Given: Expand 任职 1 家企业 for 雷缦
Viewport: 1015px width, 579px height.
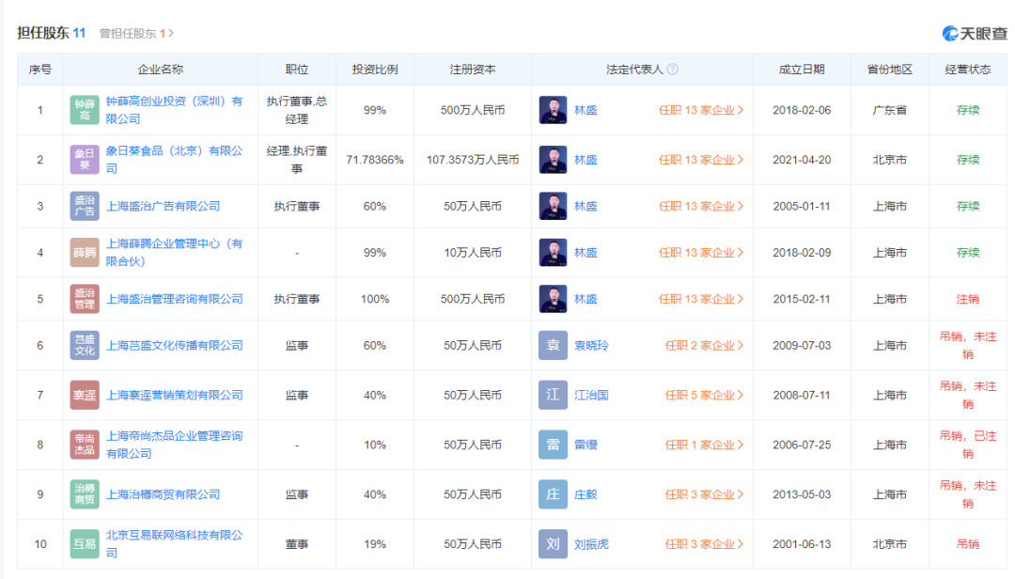Looking at the screenshot, I should (x=704, y=445).
